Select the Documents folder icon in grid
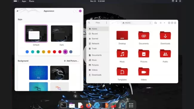Viewport: 194px width, 109px height. [x=144, y=35]
